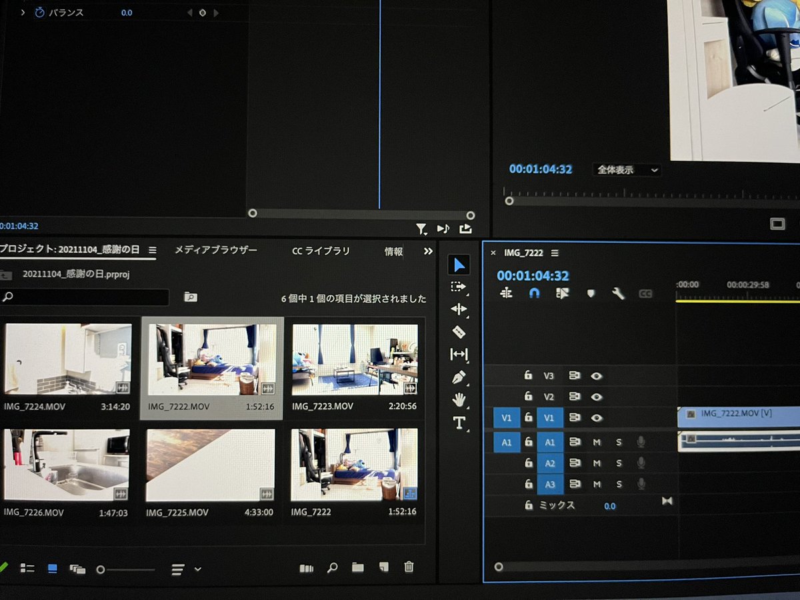This screenshot has width=800, height=600.
Task: Select the Pen tool
Action: 459,377
